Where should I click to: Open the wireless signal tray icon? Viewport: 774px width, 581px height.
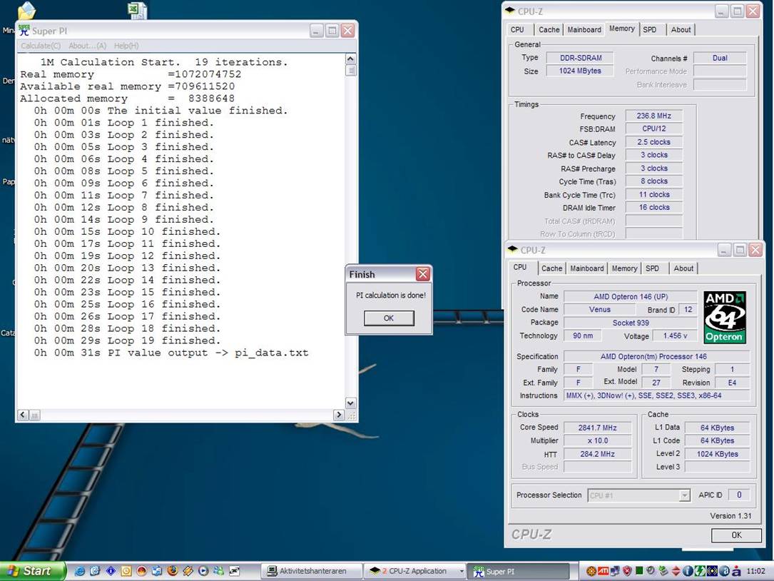713,571
